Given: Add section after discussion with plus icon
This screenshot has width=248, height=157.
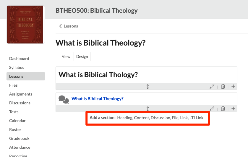Looking at the screenshot, I should pyautogui.click(x=233, y=109).
